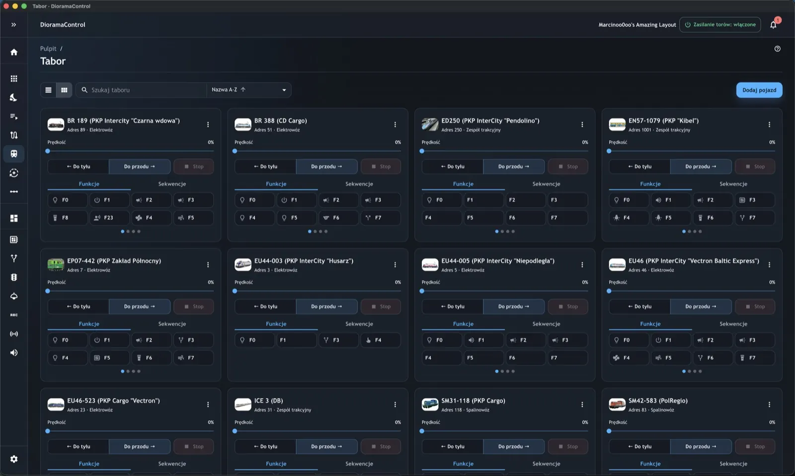Switch BR 189 to Sekwencje tab
Image resolution: width=795 pixels, height=476 pixels.
[172, 184]
